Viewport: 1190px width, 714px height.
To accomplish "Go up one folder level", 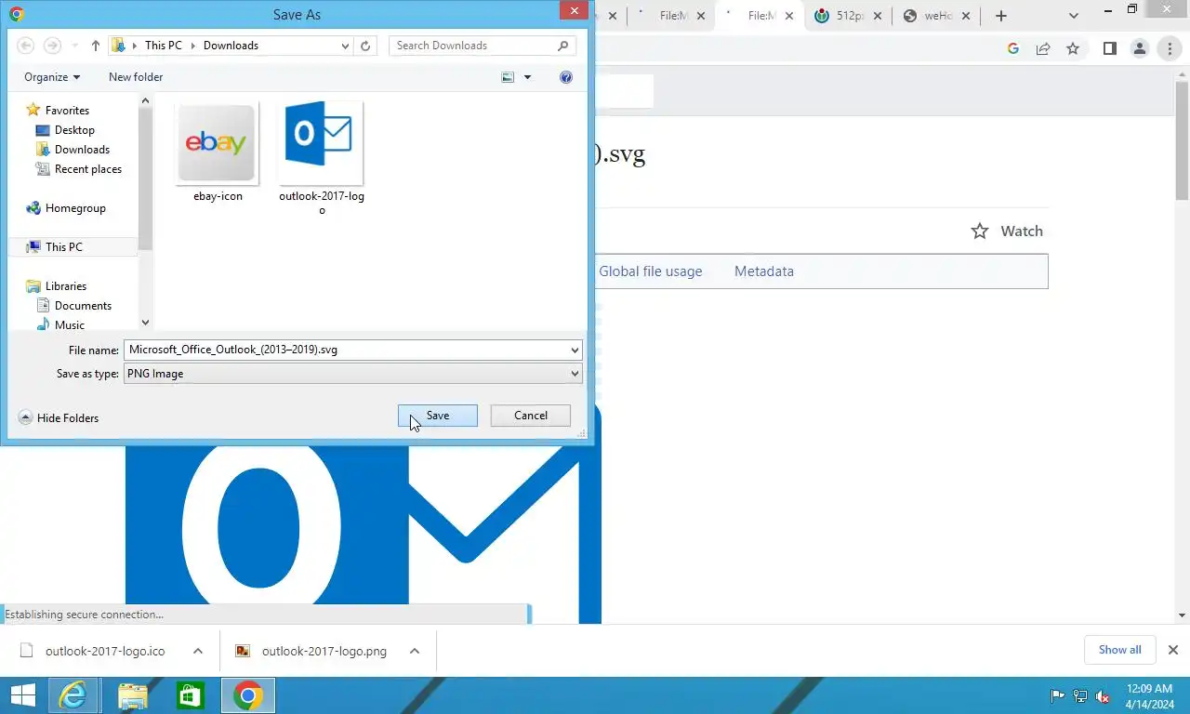I will pos(95,46).
